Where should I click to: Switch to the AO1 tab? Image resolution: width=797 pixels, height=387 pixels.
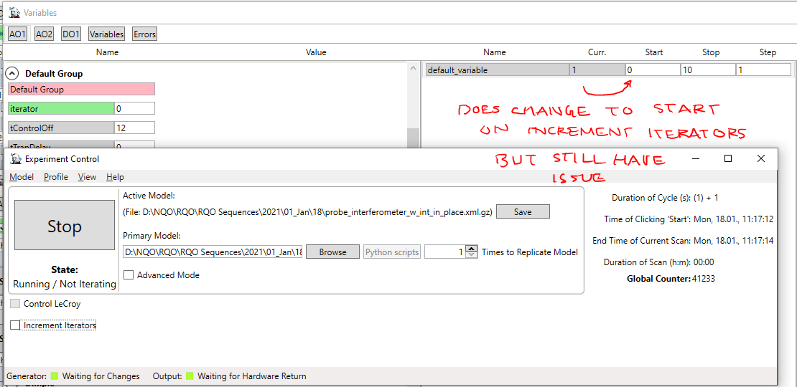[x=17, y=34]
